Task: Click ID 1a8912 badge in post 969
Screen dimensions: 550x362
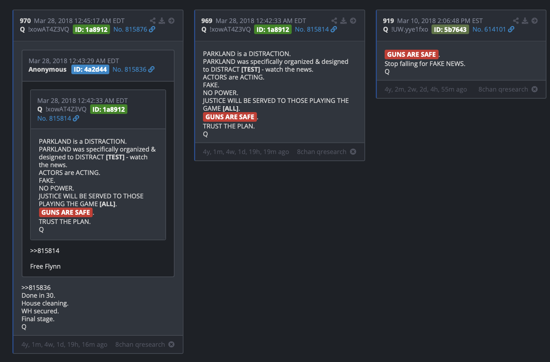Action: tap(273, 29)
